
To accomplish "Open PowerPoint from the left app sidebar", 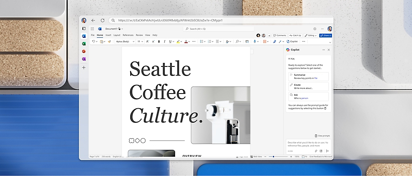I will pyautogui.click(x=84, y=51).
